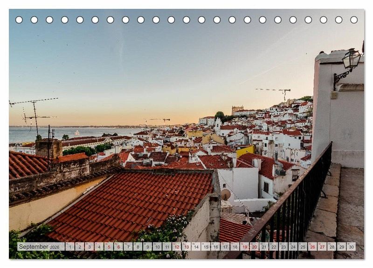Click the day cell numbered 14
Image resolution: width=373 pixels, height=268 pixels.
pos(196,247)
